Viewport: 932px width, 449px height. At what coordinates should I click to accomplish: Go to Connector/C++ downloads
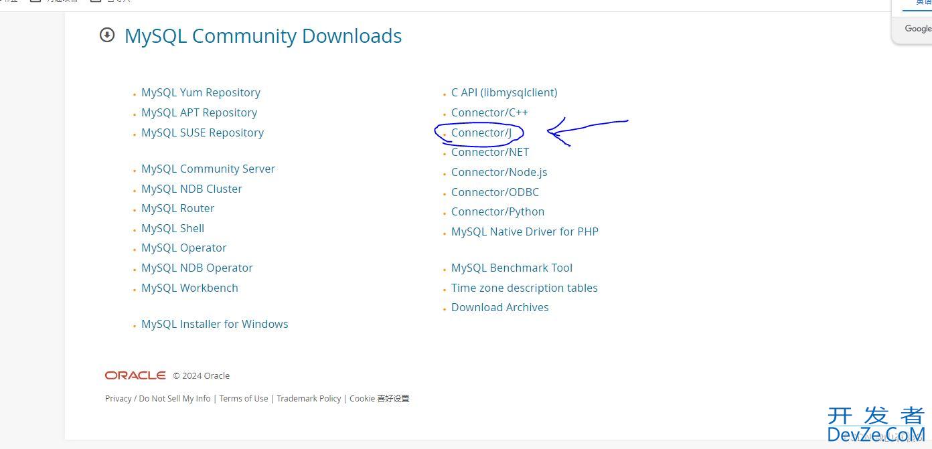tap(489, 112)
